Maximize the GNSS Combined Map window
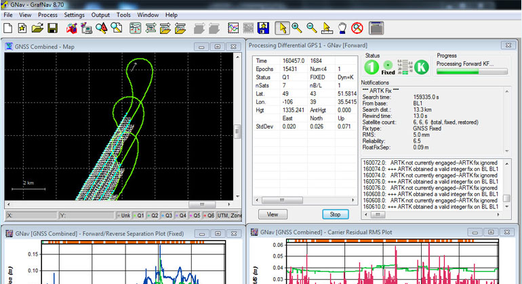The image size is (522, 284). click(218, 47)
